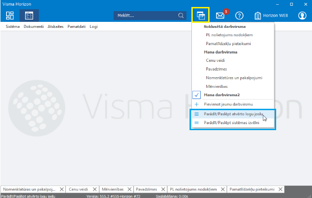Close the Nomenklatūras un pakalpoj... tab
The height and width of the screenshot is (198, 312).
click(x=61, y=189)
